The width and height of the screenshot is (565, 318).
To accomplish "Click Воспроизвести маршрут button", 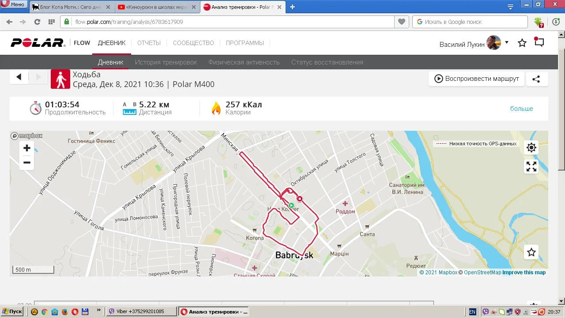I will pyautogui.click(x=476, y=79).
